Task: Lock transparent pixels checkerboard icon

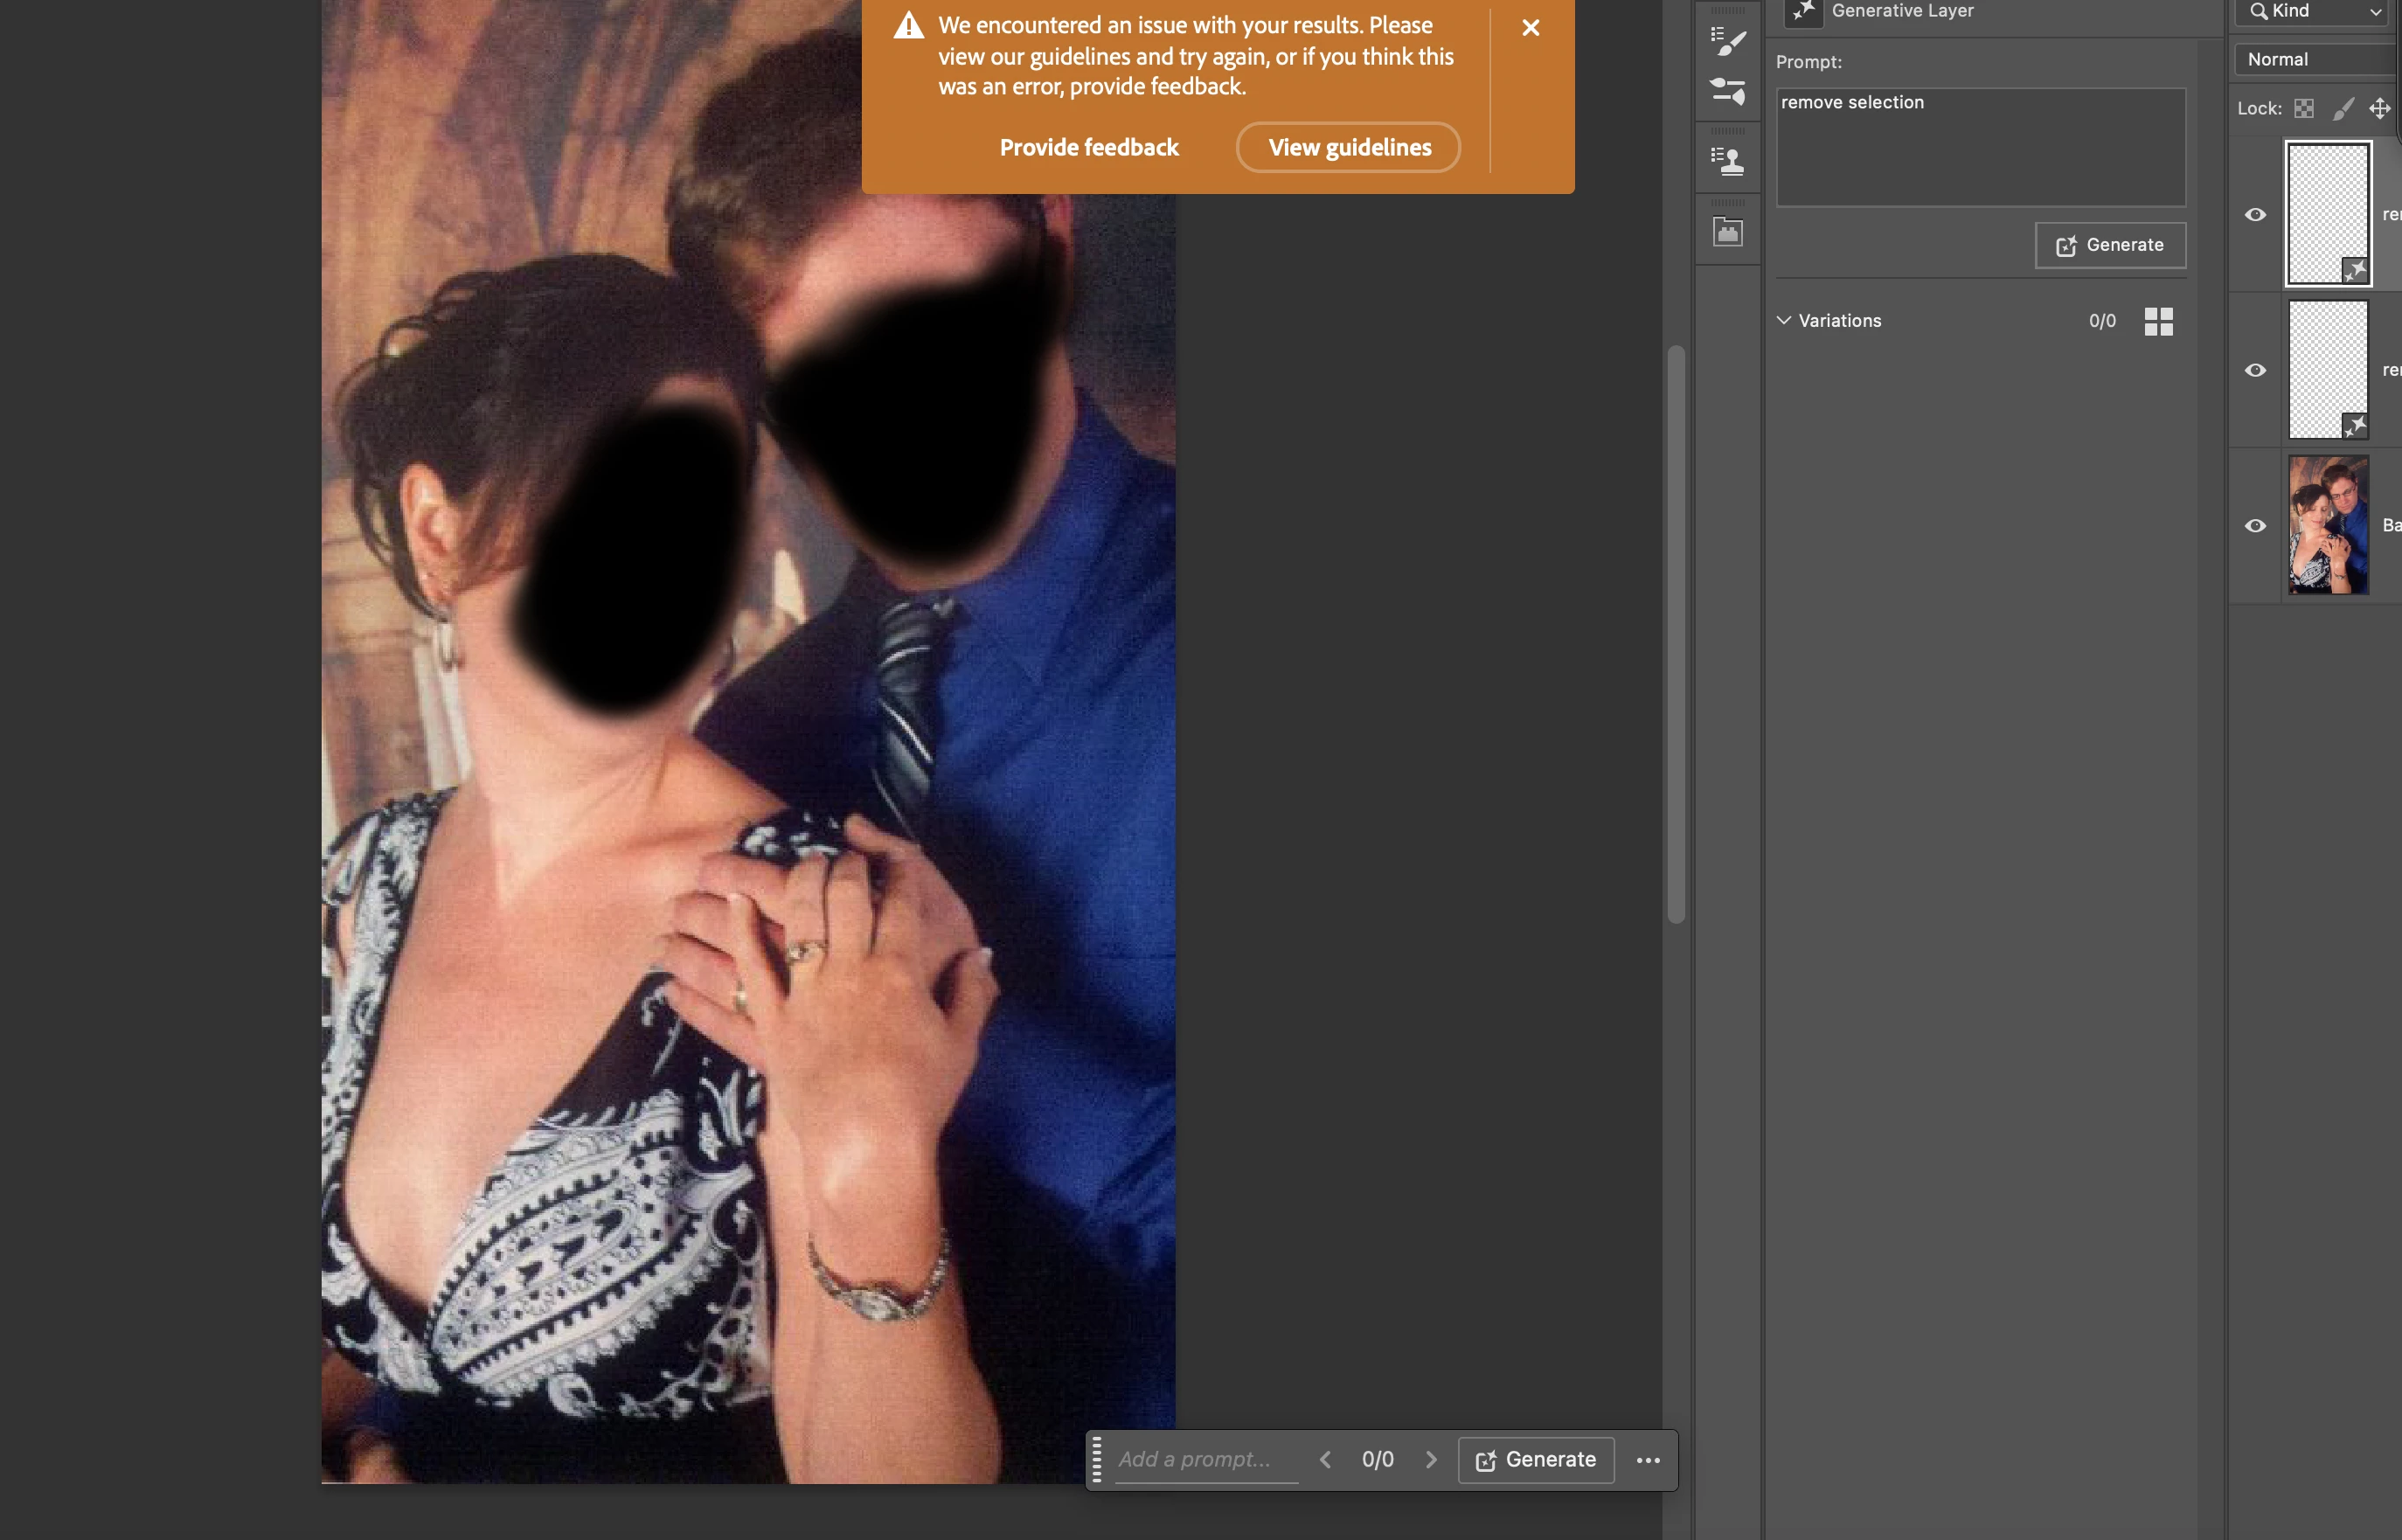Action: [x=2304, y=108]
